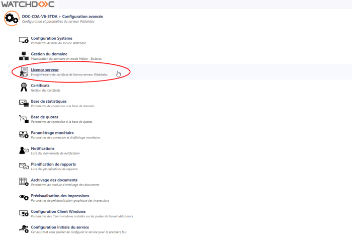The height and width of the screenshot is (236, 352).
Task: Click the Notifications person-envelope icon
Action: [x=24, y=150]
